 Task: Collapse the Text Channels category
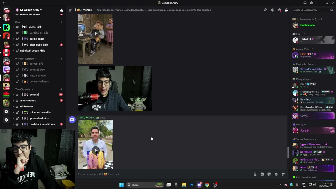tap(24, 90)
